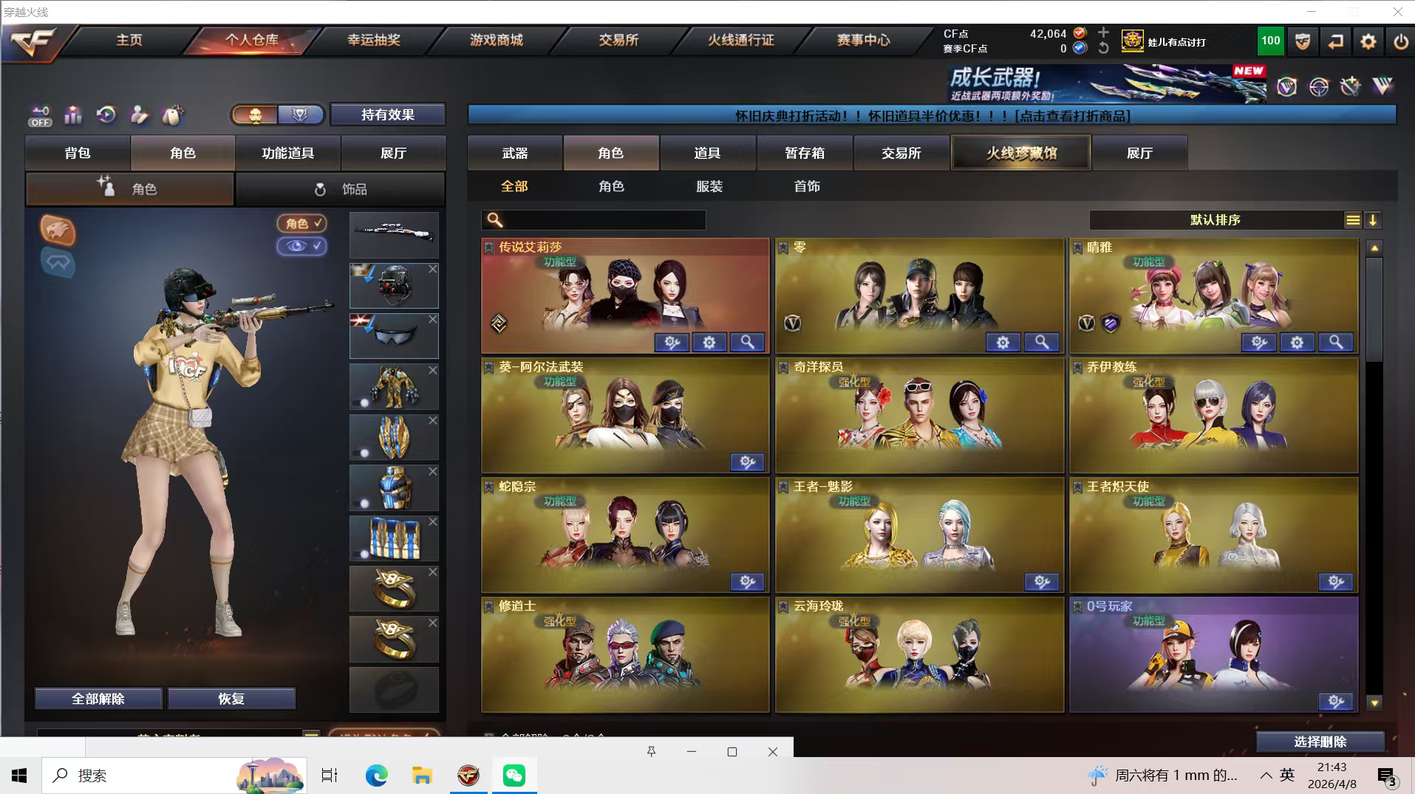1415x794 pixels.
Task: Click the gear button on the 零 card
Action: (1003, 342)
